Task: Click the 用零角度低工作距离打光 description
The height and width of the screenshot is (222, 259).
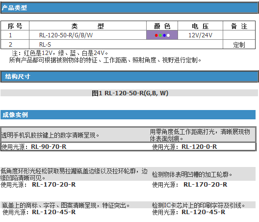Action: (x=200, y=135)
